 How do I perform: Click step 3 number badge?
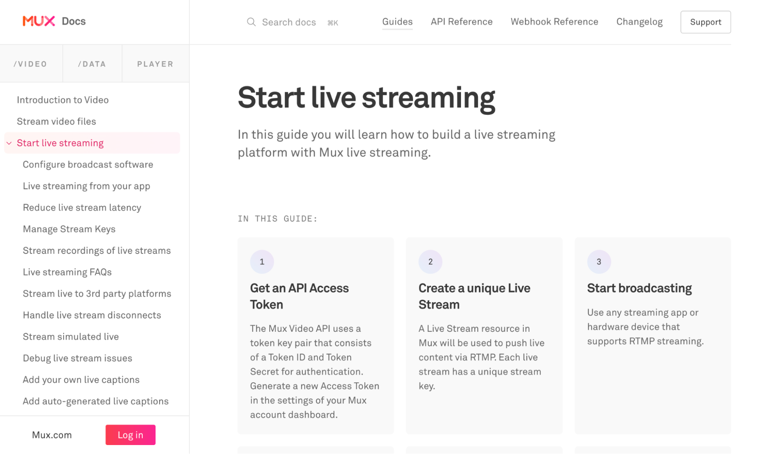599,262
